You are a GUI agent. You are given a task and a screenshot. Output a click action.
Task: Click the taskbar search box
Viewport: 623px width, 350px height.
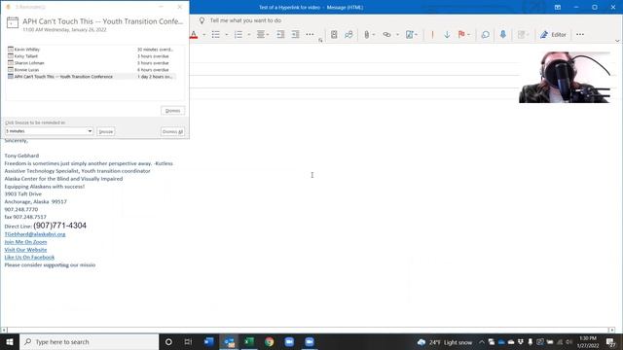pos(90,341)
